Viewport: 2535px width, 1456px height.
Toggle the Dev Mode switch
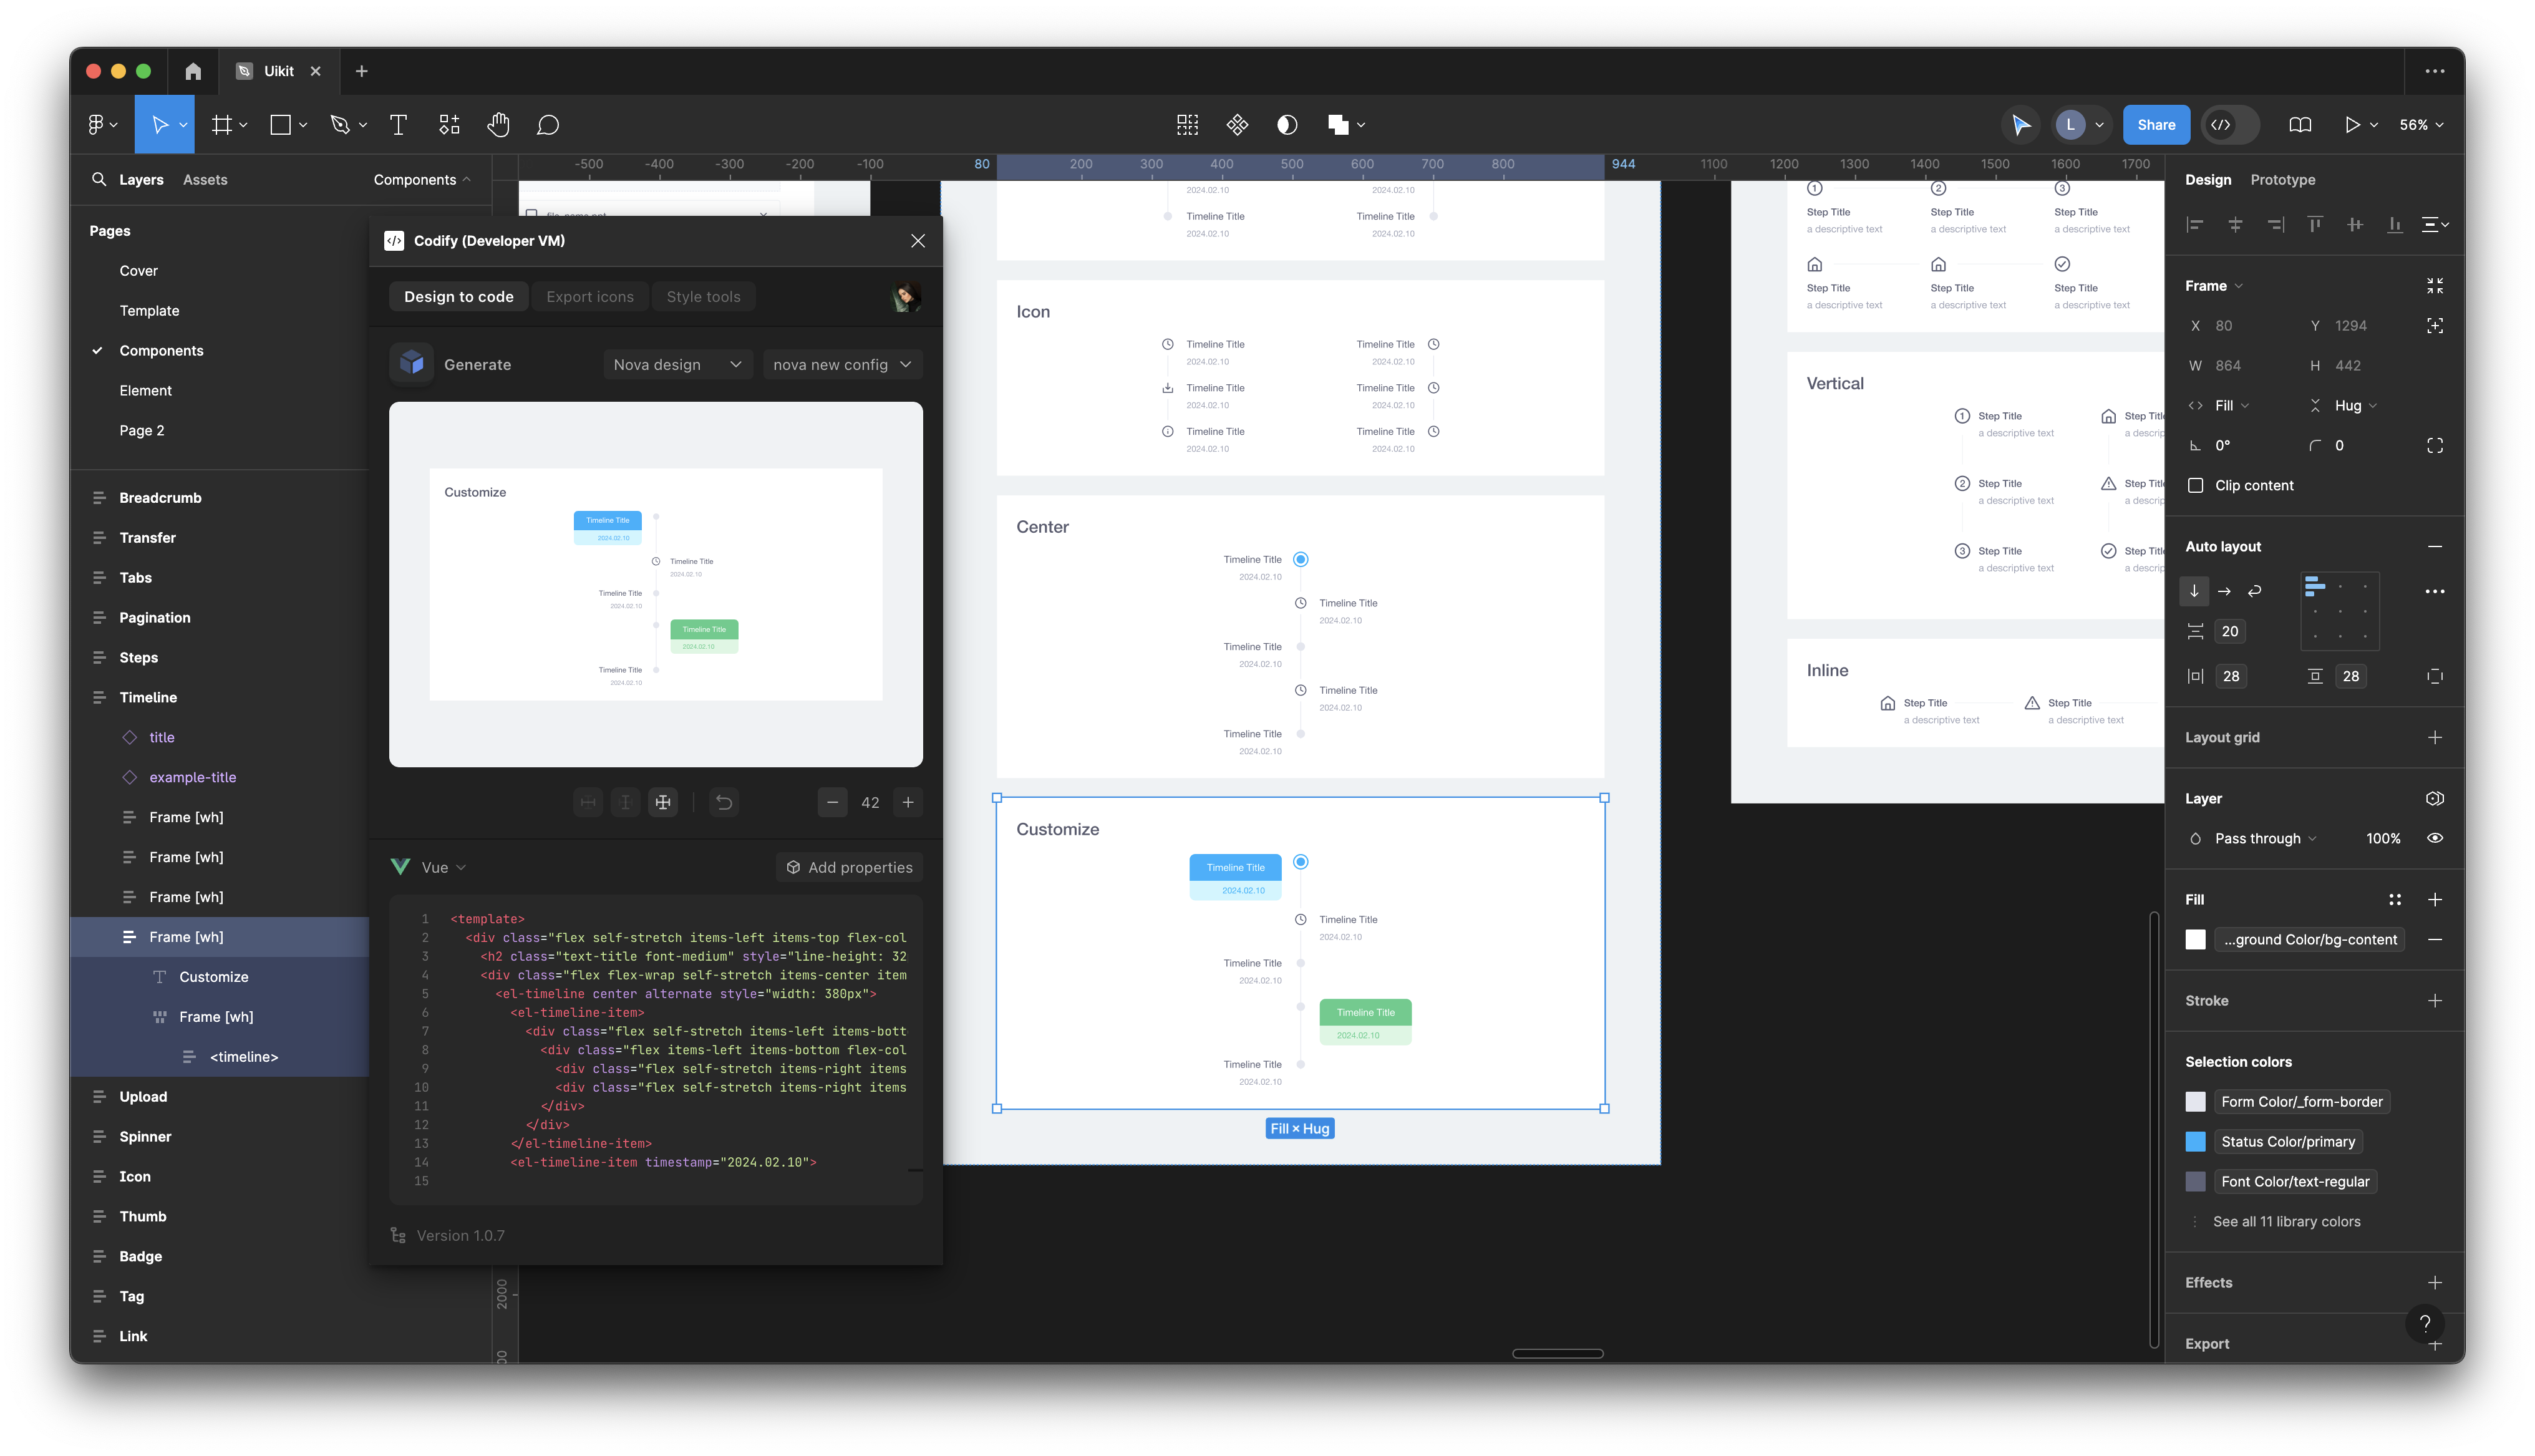click(x=2231, y=125)
